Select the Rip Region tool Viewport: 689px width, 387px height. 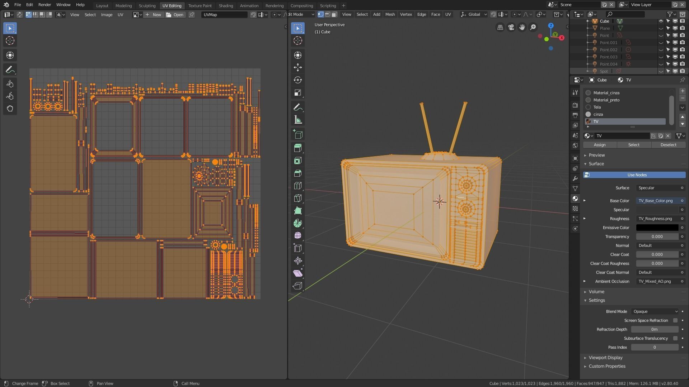pos(297,286)
